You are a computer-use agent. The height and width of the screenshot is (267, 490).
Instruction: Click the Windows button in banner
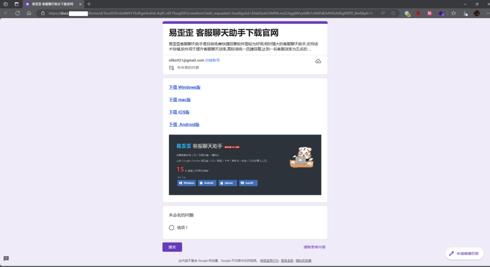click(186, 183)
